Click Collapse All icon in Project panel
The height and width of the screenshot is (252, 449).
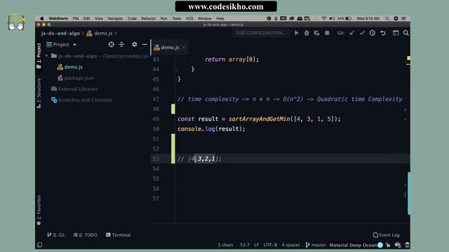click(x=121, y=44)
